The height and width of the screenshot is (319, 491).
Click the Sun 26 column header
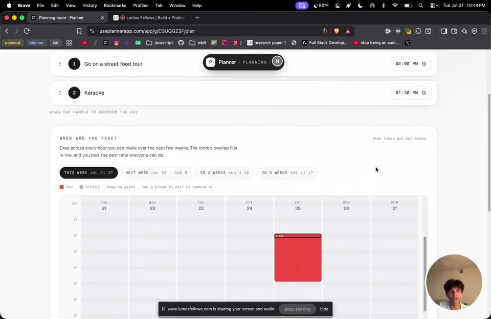346,206
